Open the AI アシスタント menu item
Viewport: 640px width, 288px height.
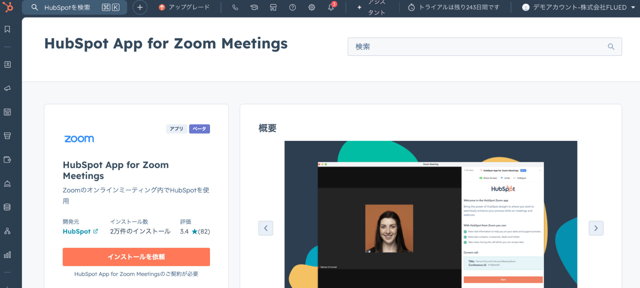coord(372,7)
